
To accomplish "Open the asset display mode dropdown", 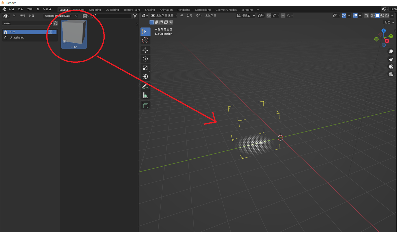I will pos(86,16).
